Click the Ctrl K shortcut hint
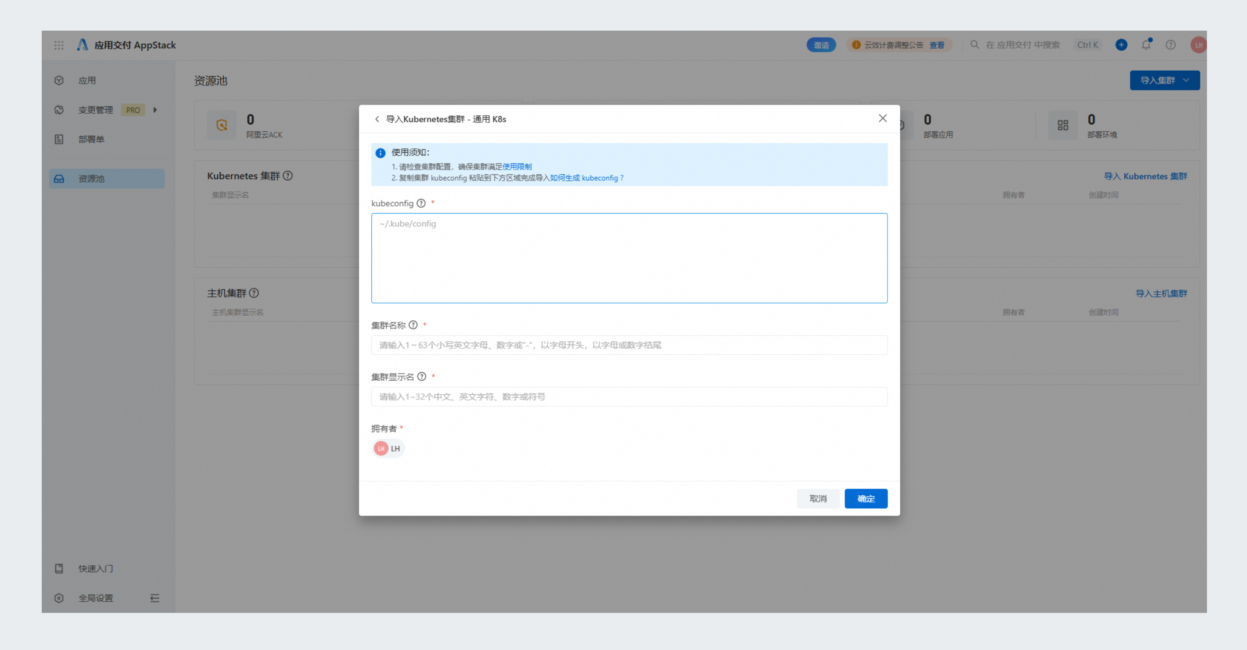Viewport: 1247px width, 650px height. [x=1087, y=45]
